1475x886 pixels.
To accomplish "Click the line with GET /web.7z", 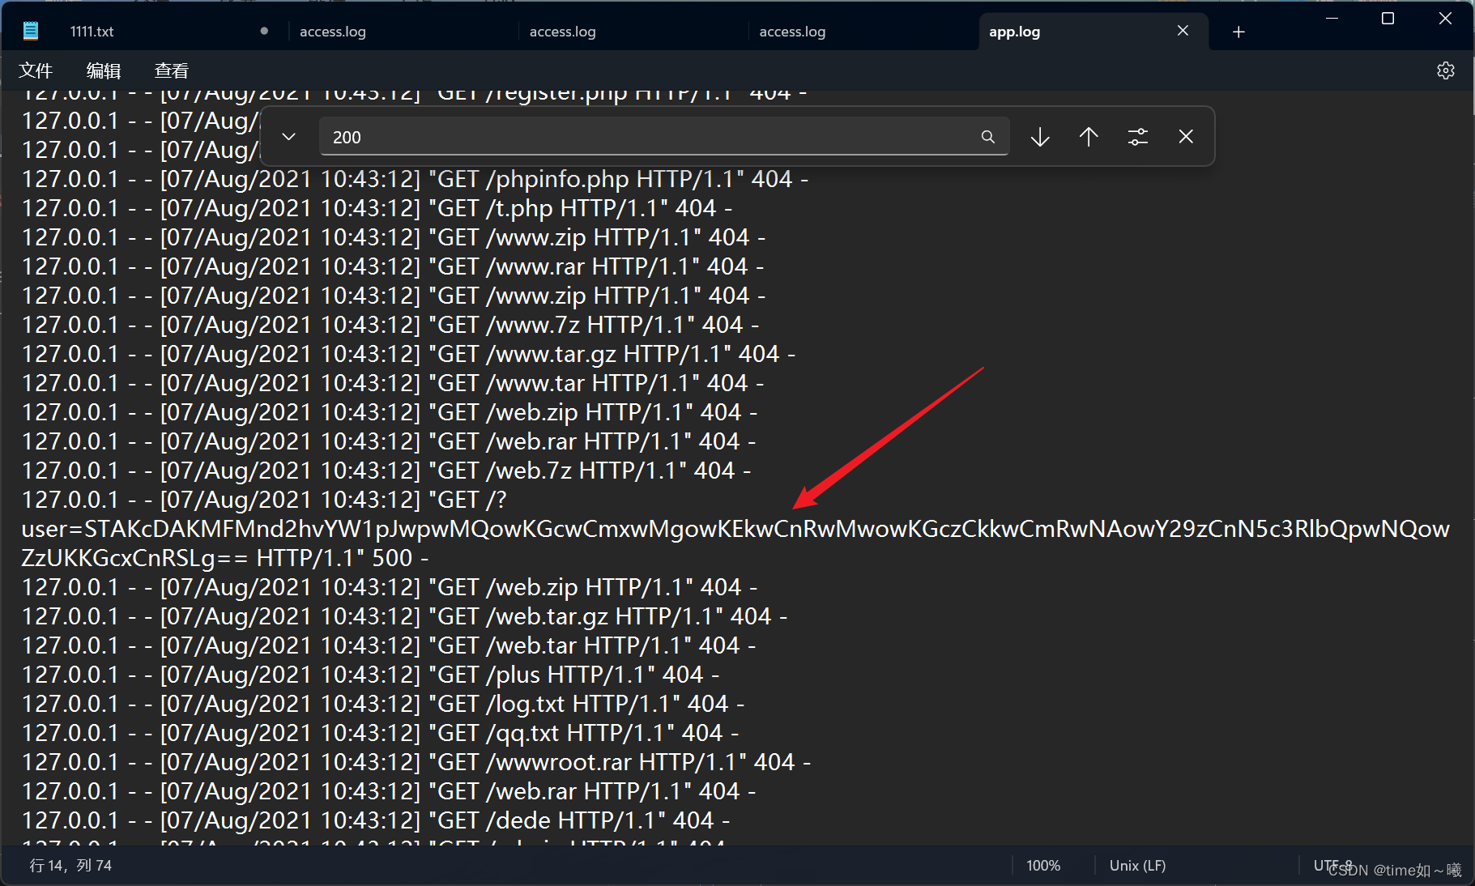I will [386, 471].
